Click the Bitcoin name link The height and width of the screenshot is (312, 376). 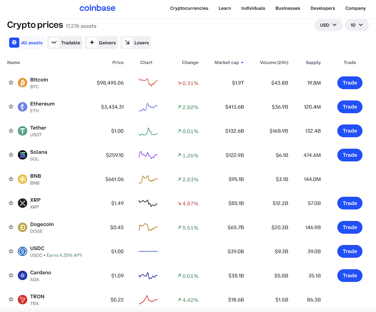pyautogui.click(x=39, y=80)
